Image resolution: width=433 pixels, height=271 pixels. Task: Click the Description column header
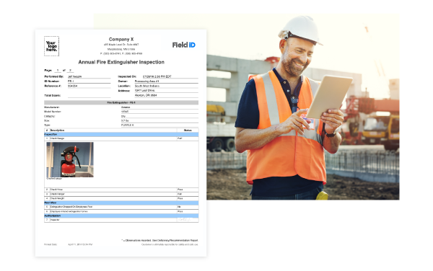coord(57,130)
